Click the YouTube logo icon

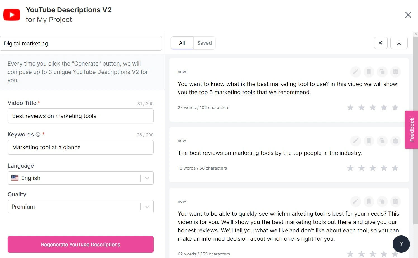[12, 15]
